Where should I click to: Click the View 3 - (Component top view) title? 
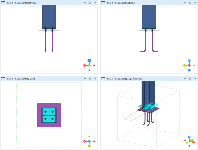pyautogui.click(x=21, y=79)
